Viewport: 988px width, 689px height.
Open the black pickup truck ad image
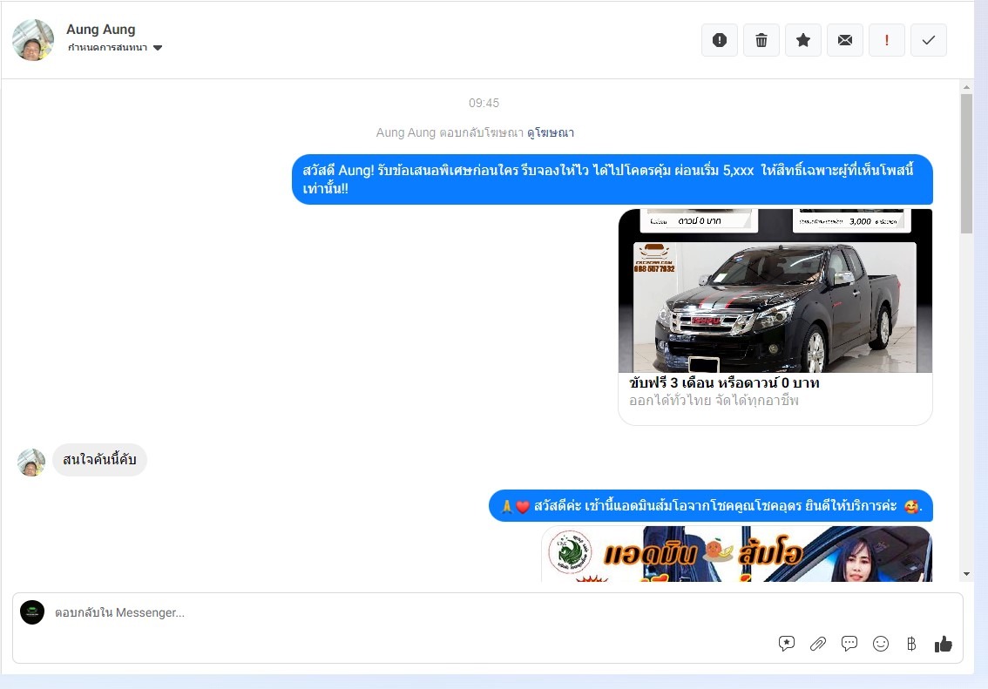click(x=775, y=291)
